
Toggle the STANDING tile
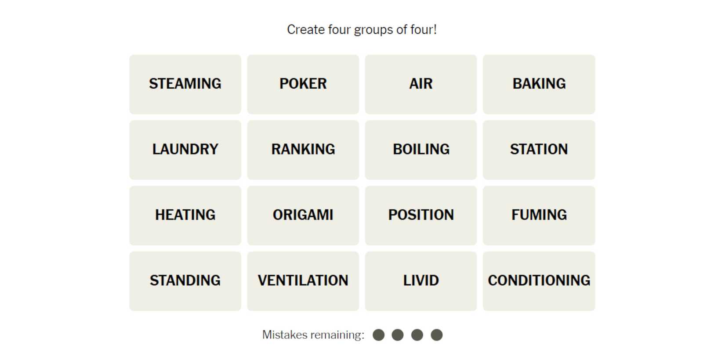coord(185,281)
